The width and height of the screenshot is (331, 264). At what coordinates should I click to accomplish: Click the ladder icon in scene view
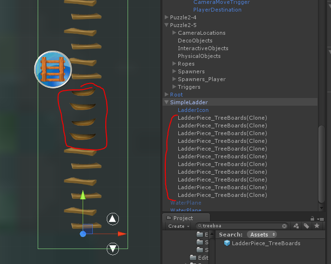53,70
